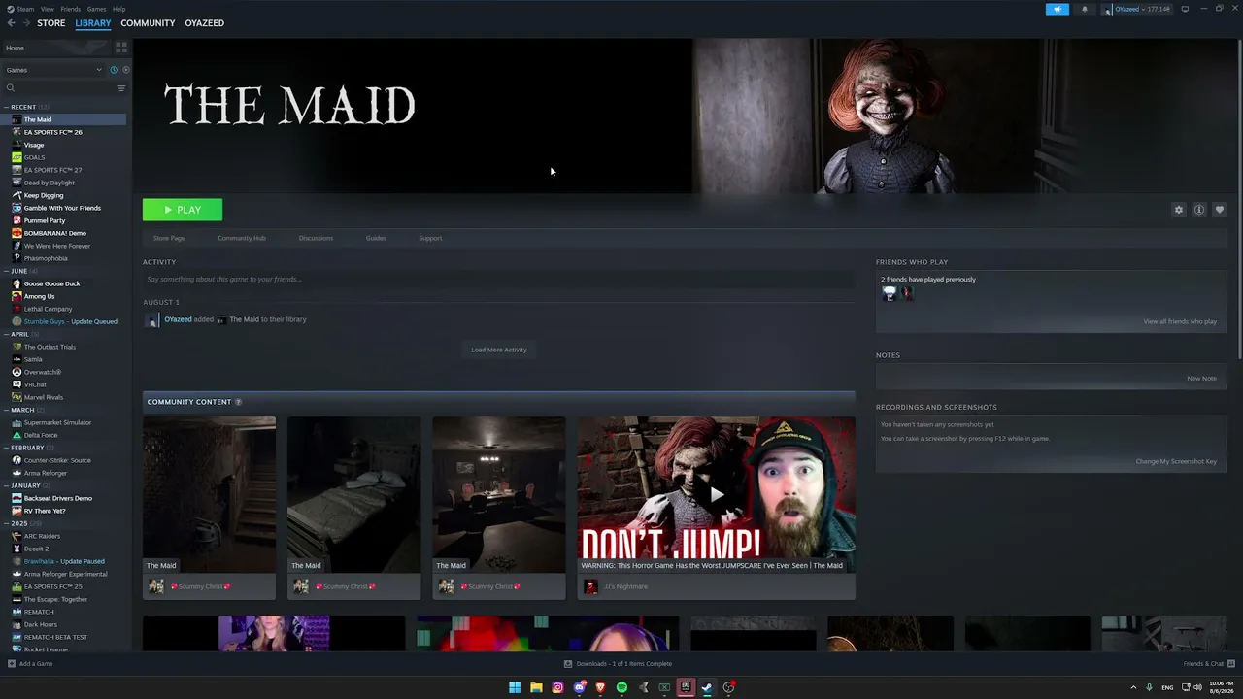This screenshot has height=699, width=1243.
Task: Enter Big Picture mode via monitor icon
Action: pyautogui.click(x=1185, y=9)
